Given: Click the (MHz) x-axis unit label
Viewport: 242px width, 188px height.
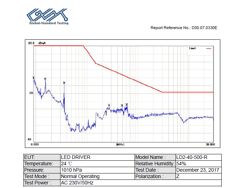Looking at the screenshot, I should (x=120, y=145).
